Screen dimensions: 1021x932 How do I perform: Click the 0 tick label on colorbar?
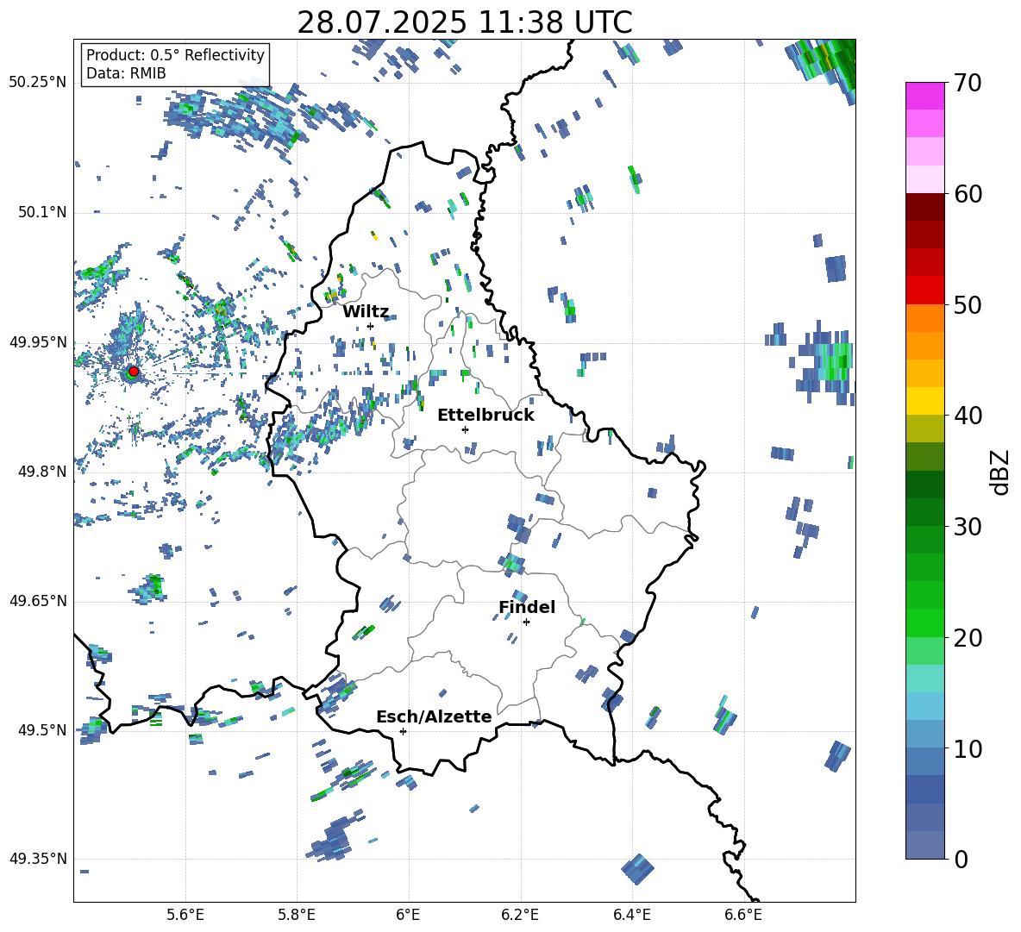pyautogui.click(x=961, y=860)
